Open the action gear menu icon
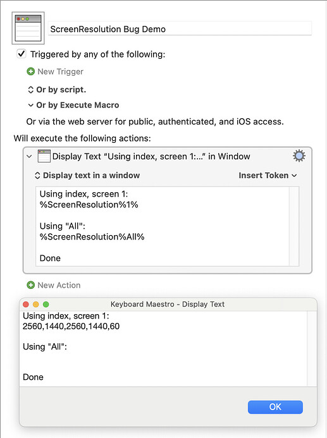 pyautogui.click(x=299, y=156)
